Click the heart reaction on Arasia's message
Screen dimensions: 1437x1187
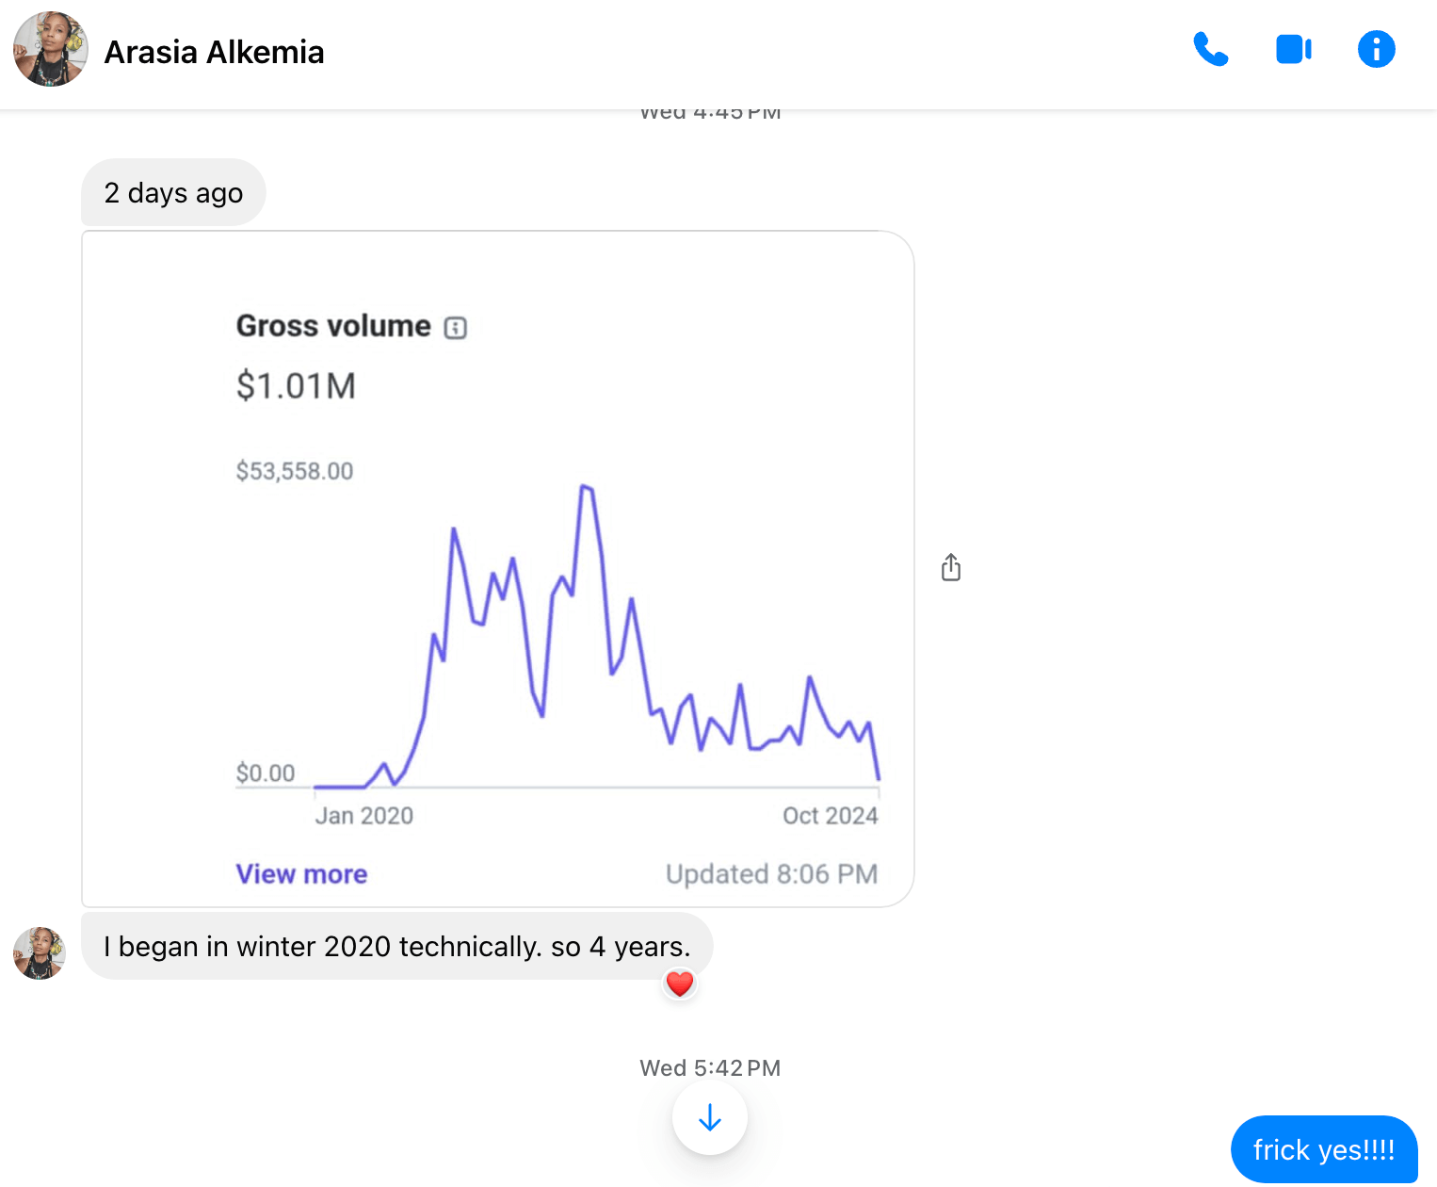pyautogui.click(x=680, y=984)
